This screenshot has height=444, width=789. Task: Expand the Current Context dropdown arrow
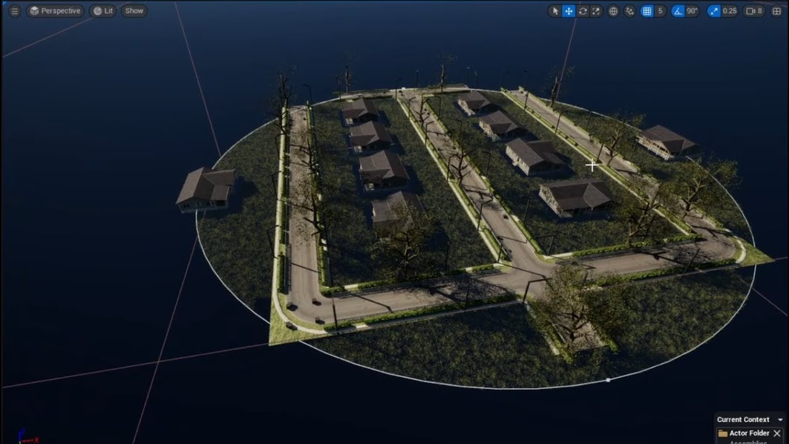point(780,420)
